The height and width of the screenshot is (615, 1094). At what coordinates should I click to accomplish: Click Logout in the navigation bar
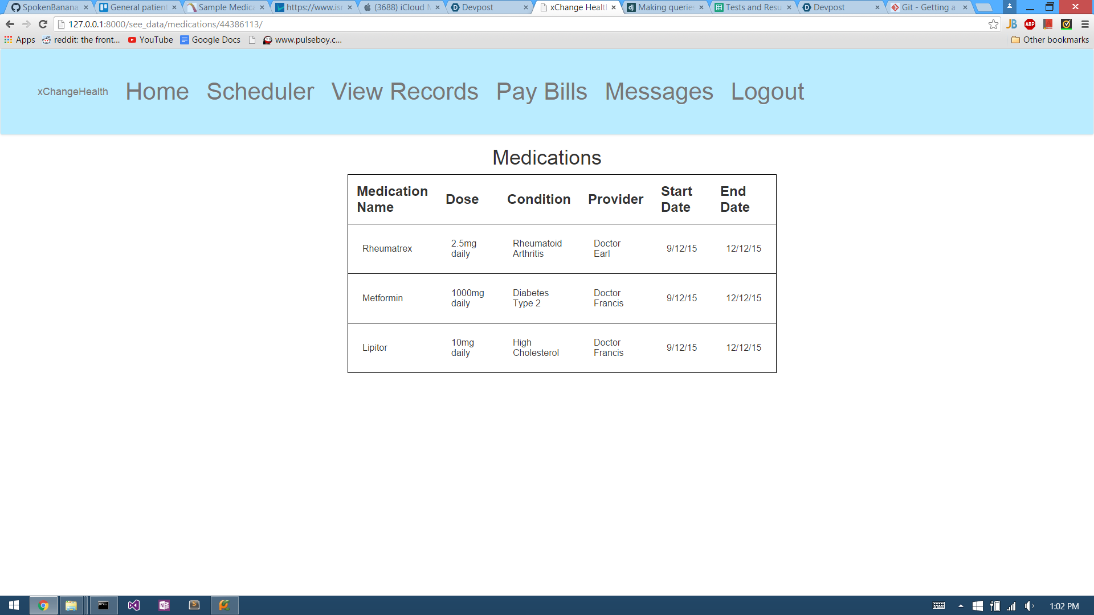(x=767, y=92)
